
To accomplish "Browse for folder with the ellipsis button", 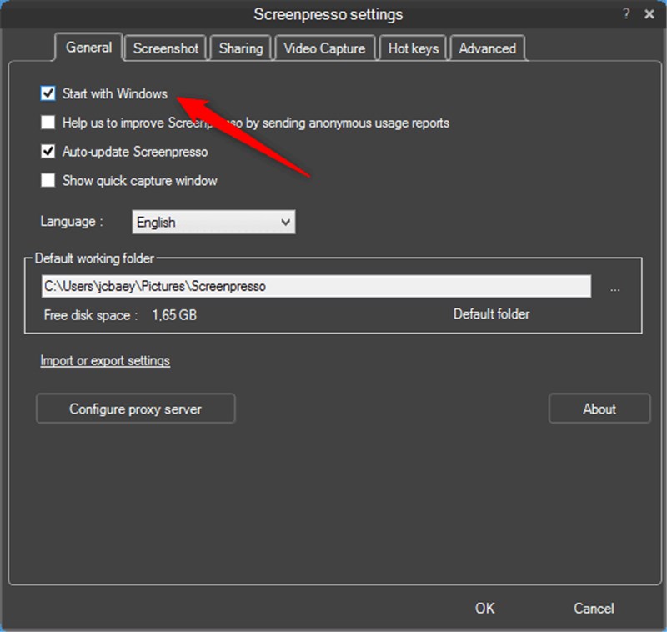I will [614, 288].
